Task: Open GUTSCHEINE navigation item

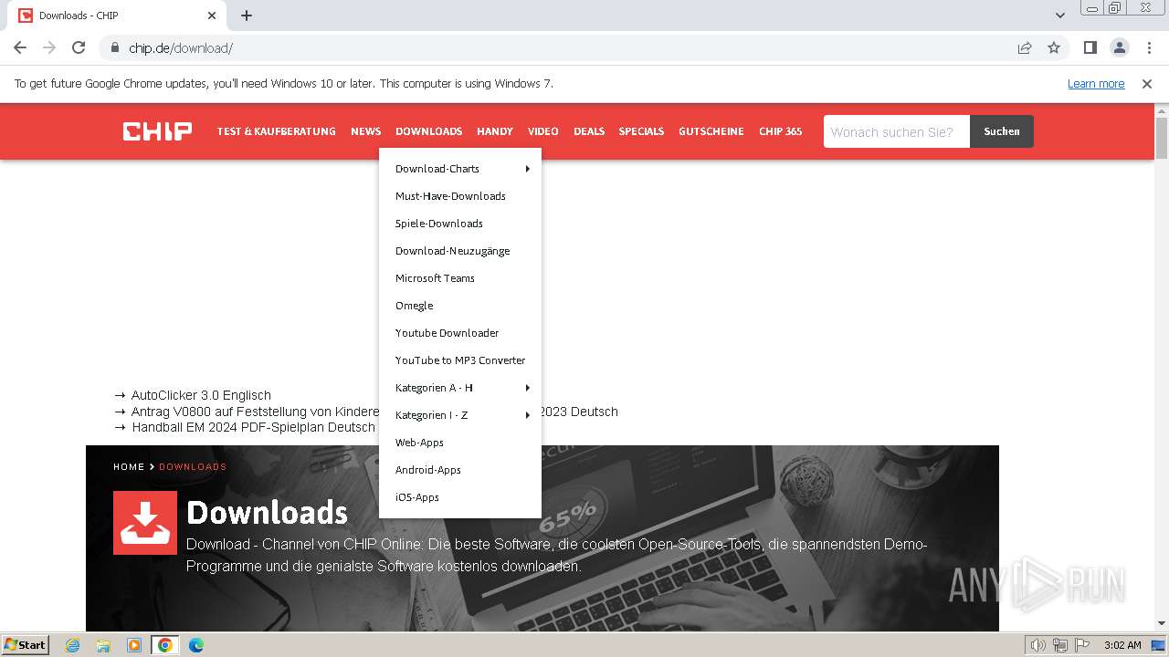Action: point(711,131)
